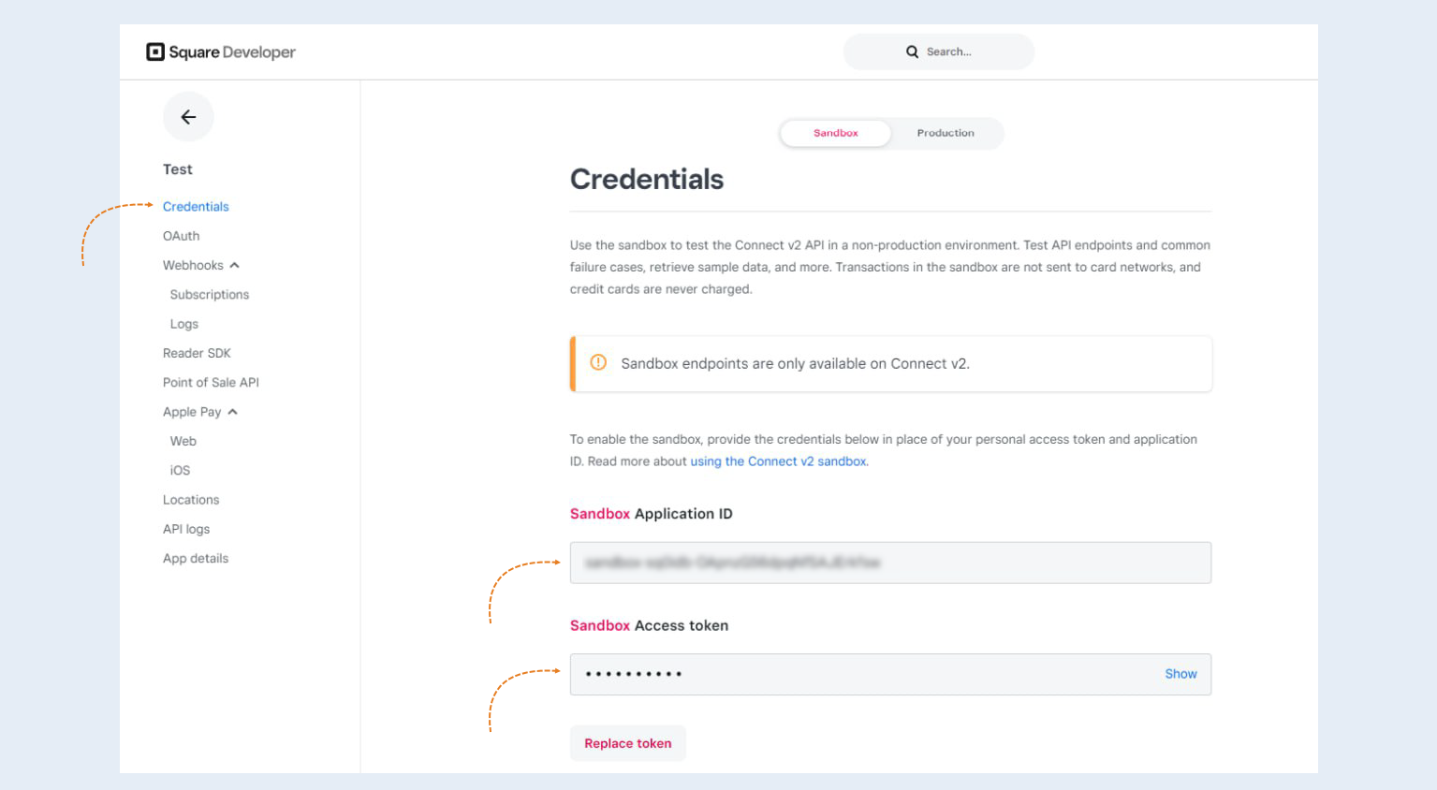The height and width of the screenshot is (790, 1437).
Task: Click into the Search box
Action: [x=939, y=52]
